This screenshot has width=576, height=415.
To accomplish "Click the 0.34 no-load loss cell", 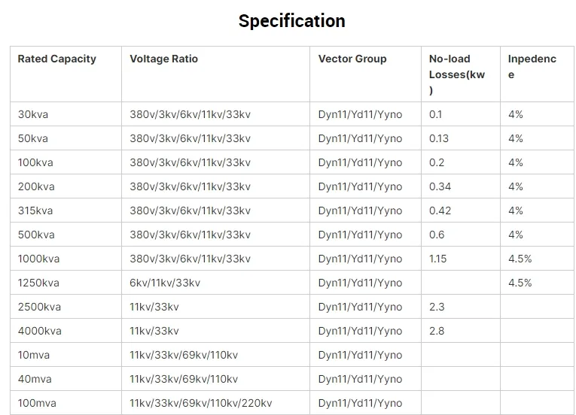I will [440, 186].
